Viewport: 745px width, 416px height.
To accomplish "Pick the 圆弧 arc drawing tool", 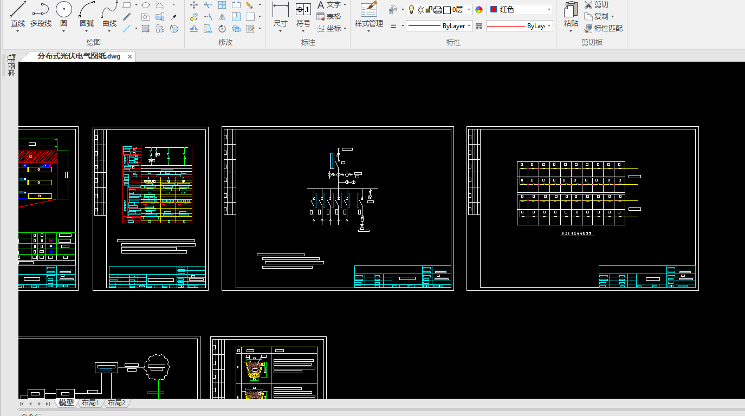I will click(x=87, y=14).
